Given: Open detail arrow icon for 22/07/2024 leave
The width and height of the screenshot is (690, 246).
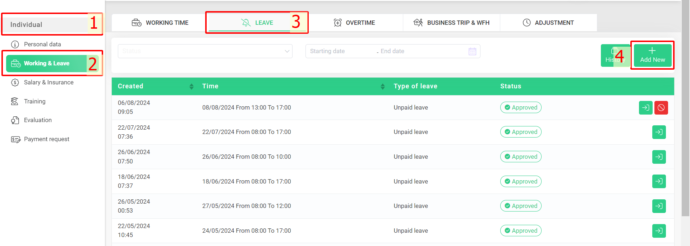Looking at the screenshot, I should tap(659, 132).
